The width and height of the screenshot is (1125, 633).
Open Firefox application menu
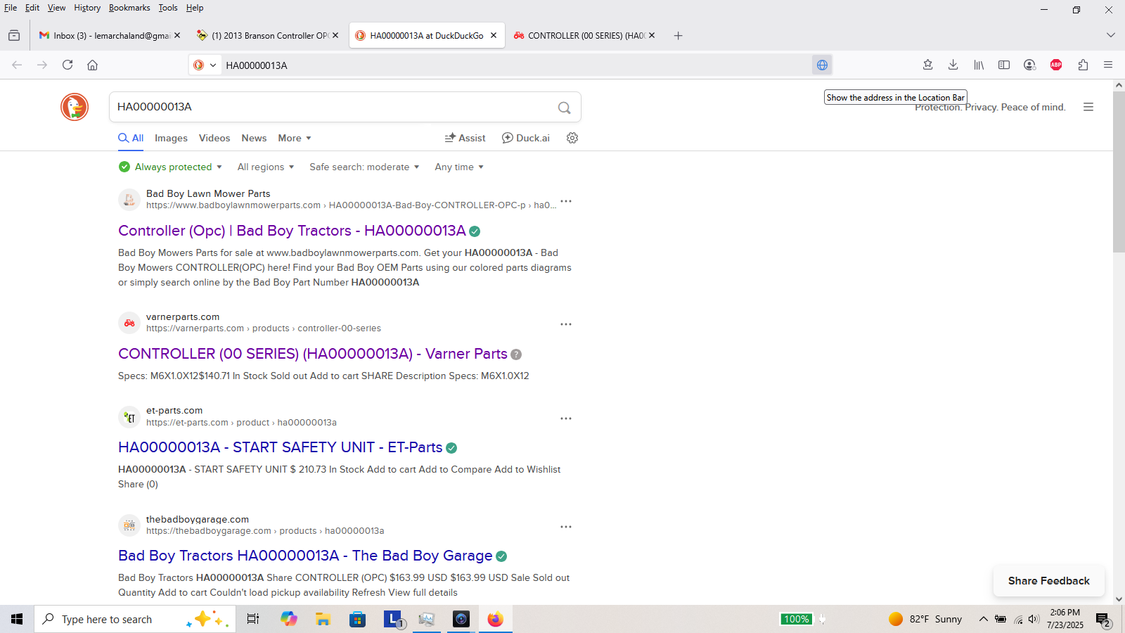point(1108,65)
